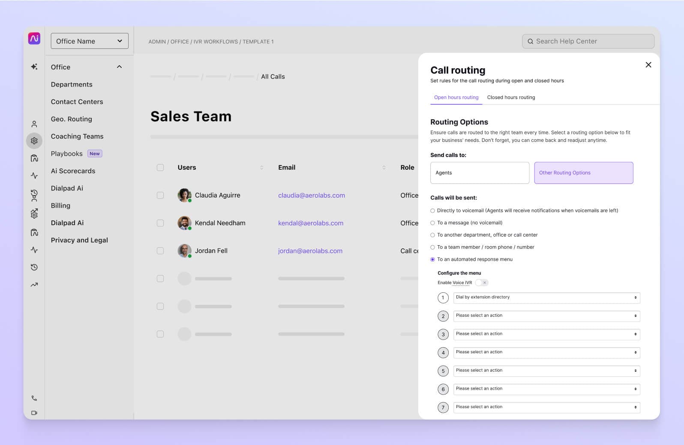
Task: Open the settings gear sidebar icon
Action: [34, 141]
